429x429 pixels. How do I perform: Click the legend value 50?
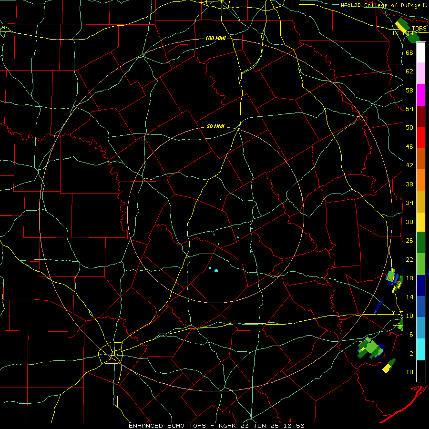click(x=409, y=128)
